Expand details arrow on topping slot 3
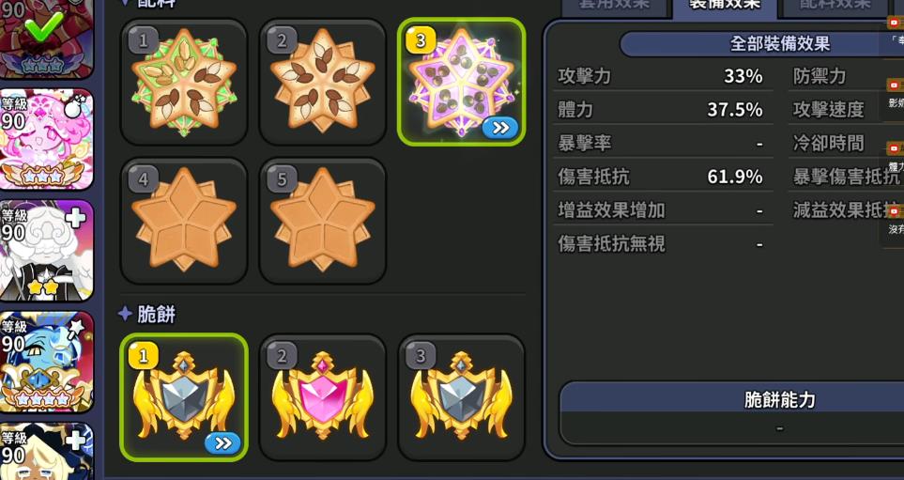 [499, 128]
